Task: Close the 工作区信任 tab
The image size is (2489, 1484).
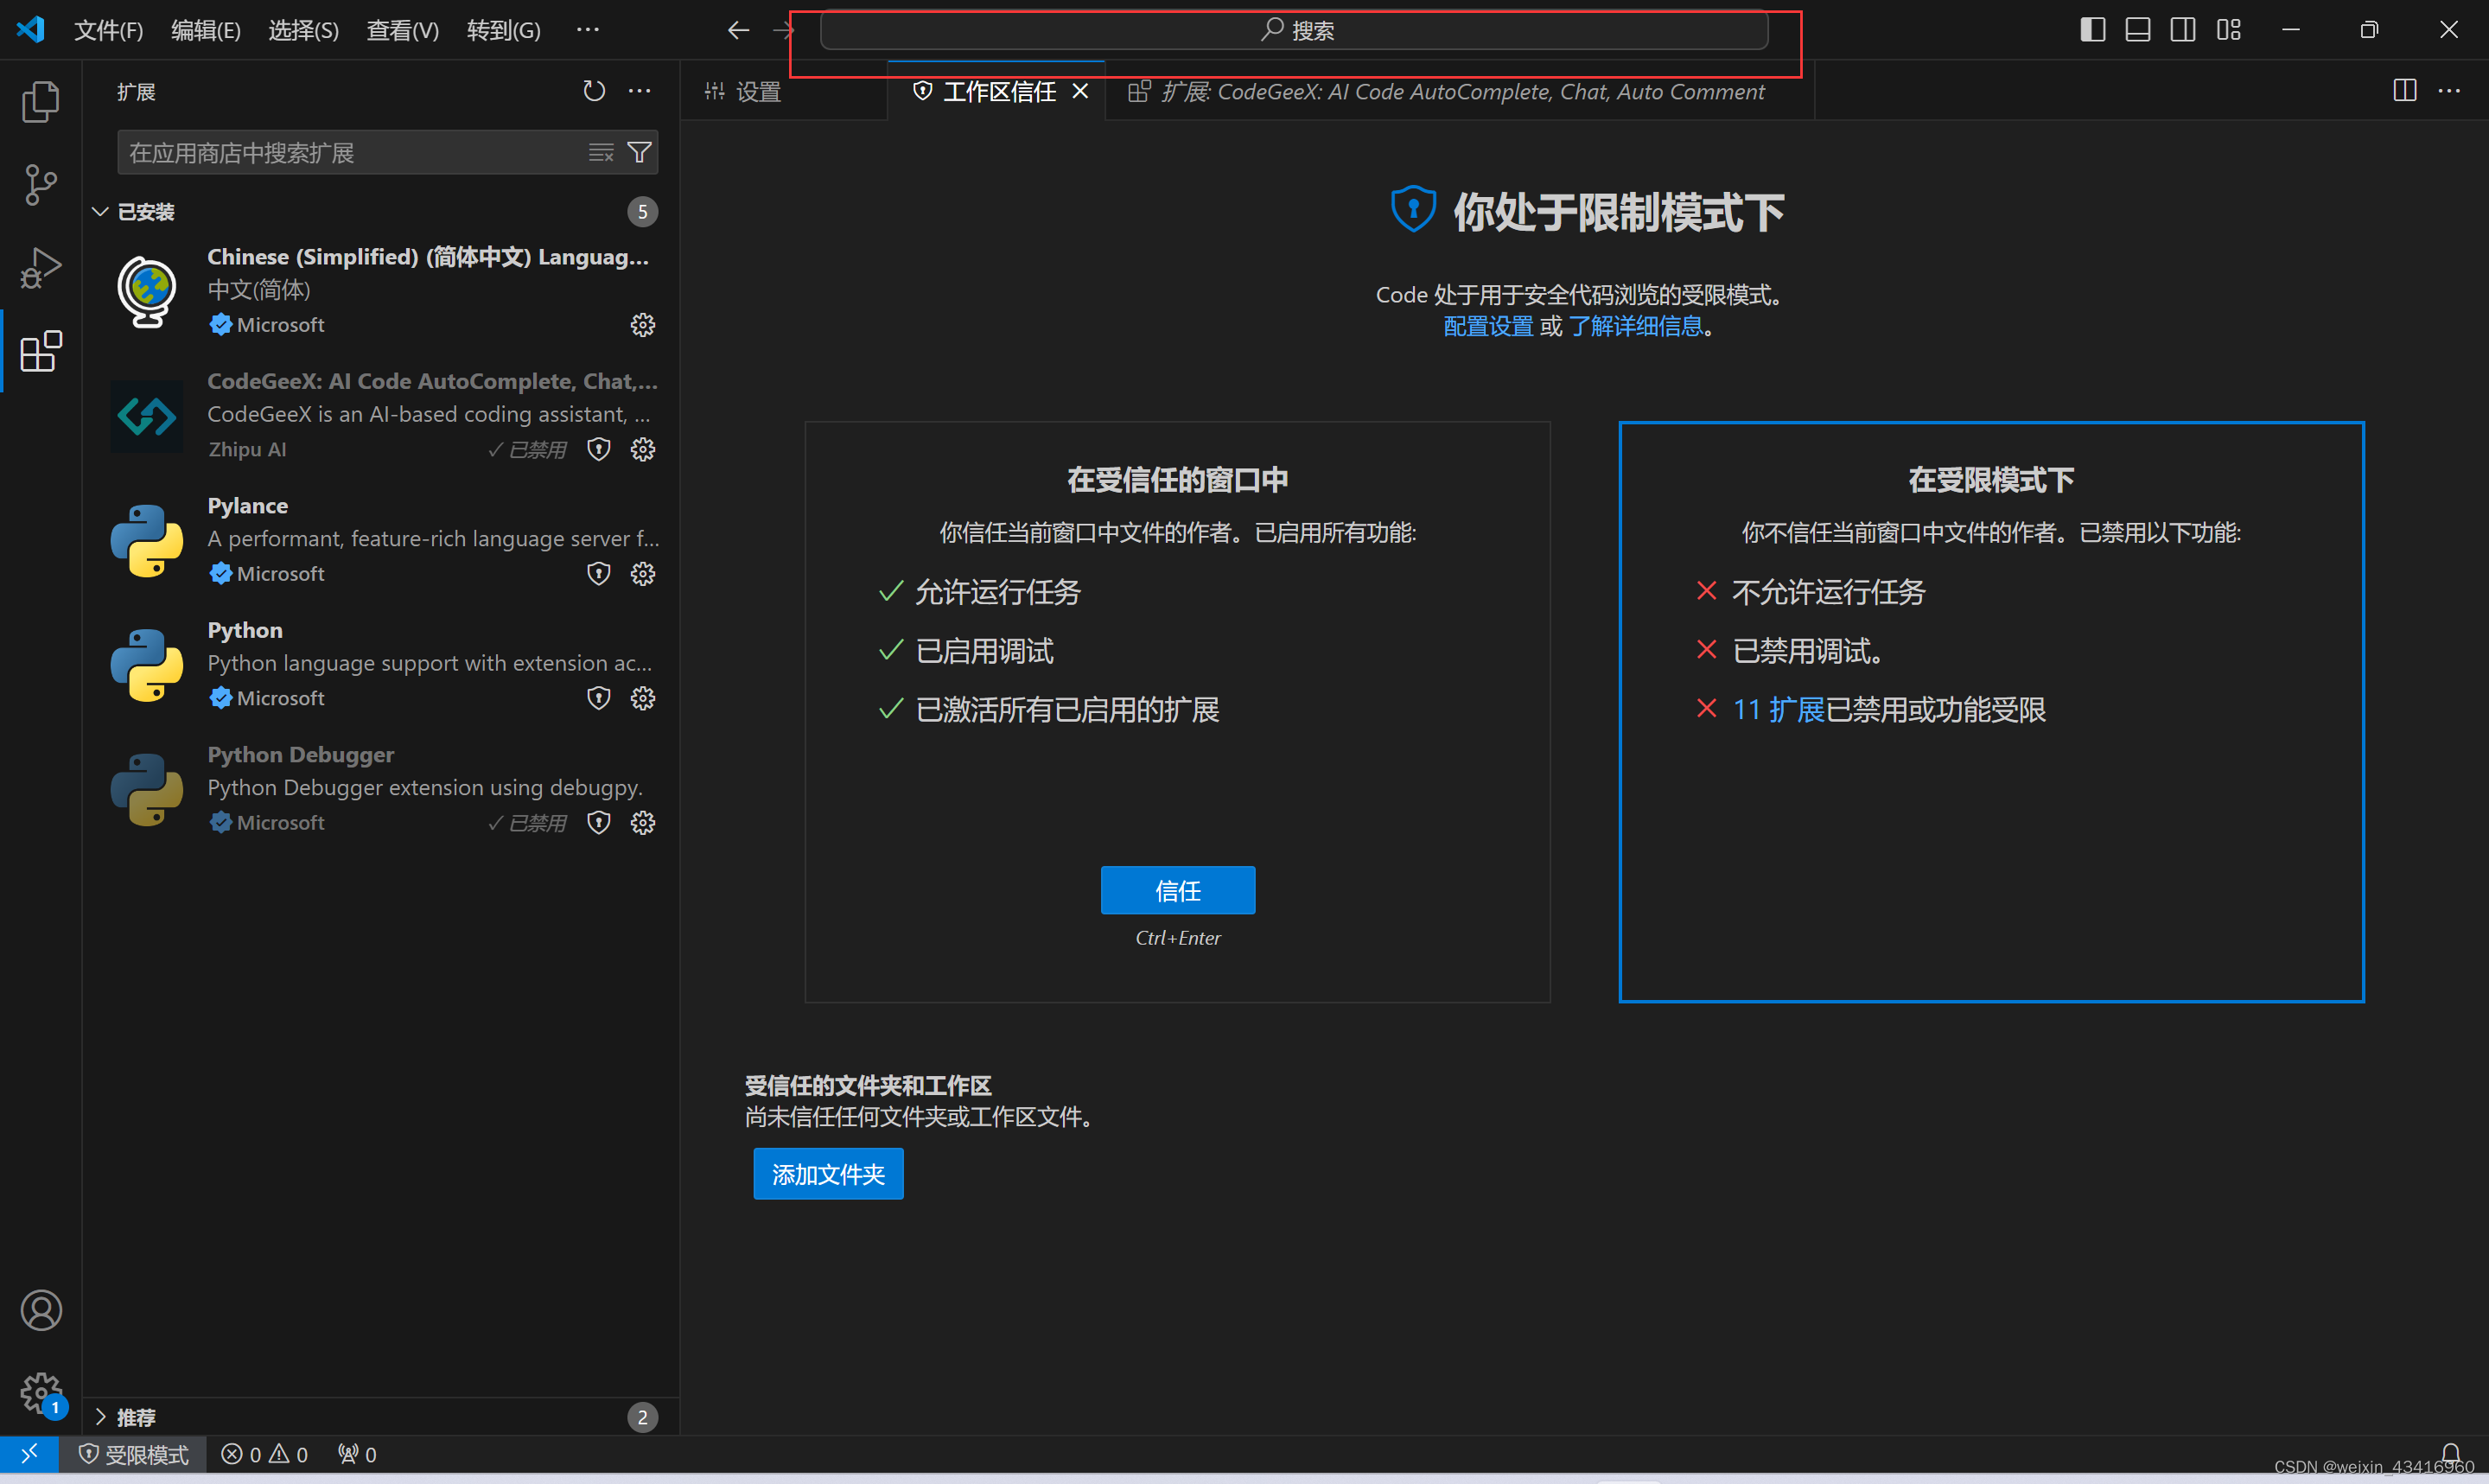Action: [1080, 91]
